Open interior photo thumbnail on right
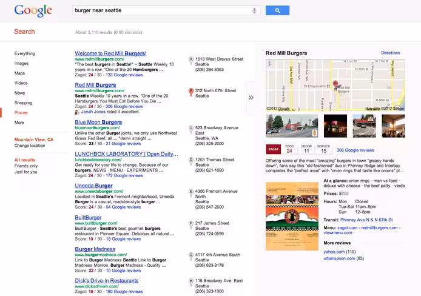The image size is (421, 296). (x=393, y=126)
